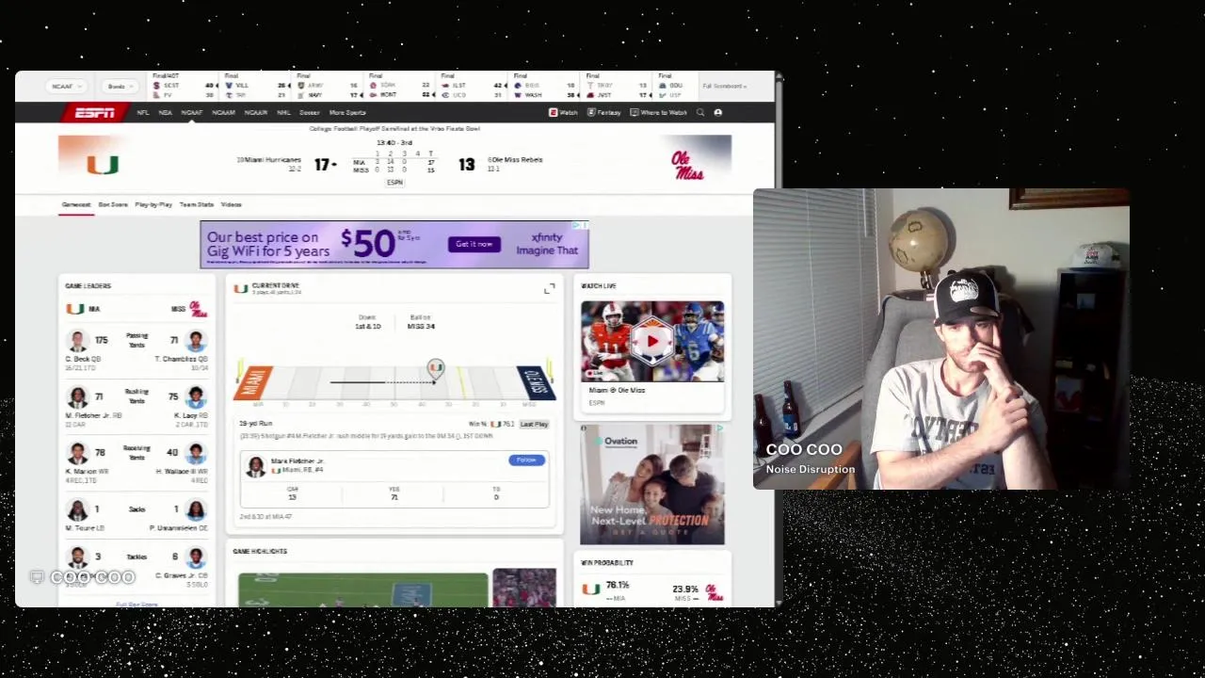
Task: Click M. Toure player headshot
Action: pyautogui.click(x=78, y=510)
